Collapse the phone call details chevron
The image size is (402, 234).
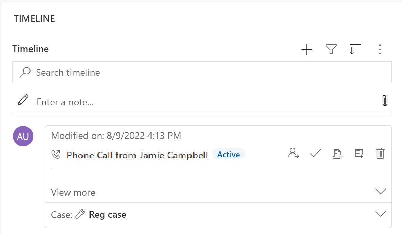coord(380,191)
